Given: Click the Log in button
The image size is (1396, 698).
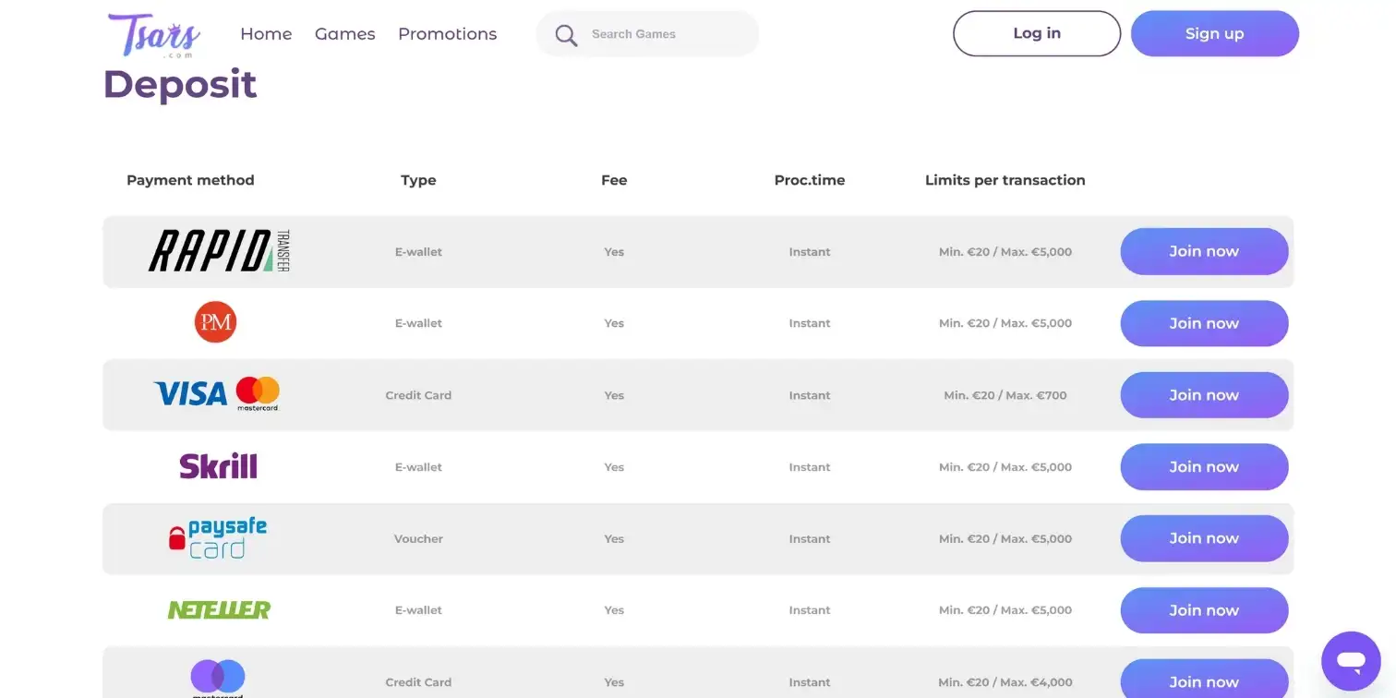Looking at the screenshot, I should point(1037,33).
